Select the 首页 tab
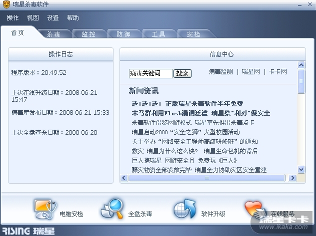The image size is (316, 236). click(17, 32)
